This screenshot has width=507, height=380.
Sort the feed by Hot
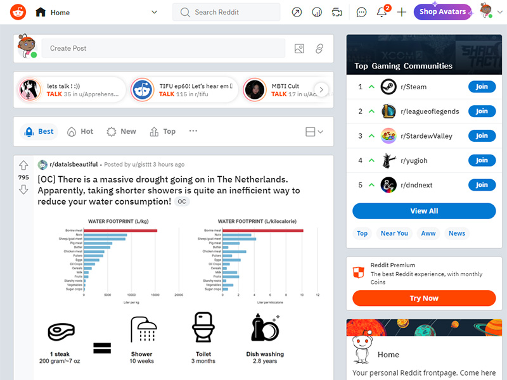click(x=80, y=132)
